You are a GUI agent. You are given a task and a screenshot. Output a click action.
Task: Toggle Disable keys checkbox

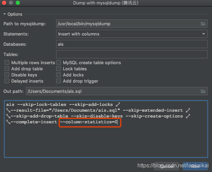7,75
